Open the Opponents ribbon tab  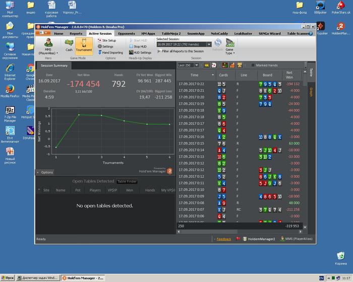coord(126,34)
